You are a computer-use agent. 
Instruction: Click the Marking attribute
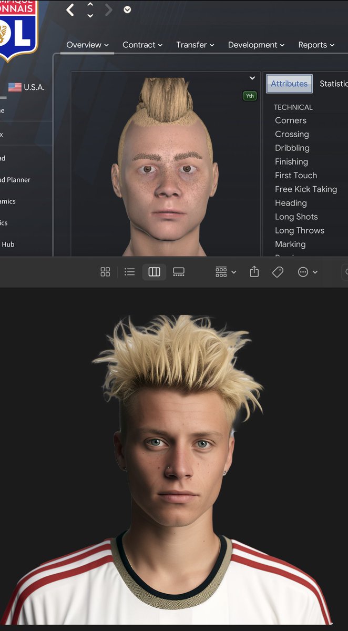290,244
